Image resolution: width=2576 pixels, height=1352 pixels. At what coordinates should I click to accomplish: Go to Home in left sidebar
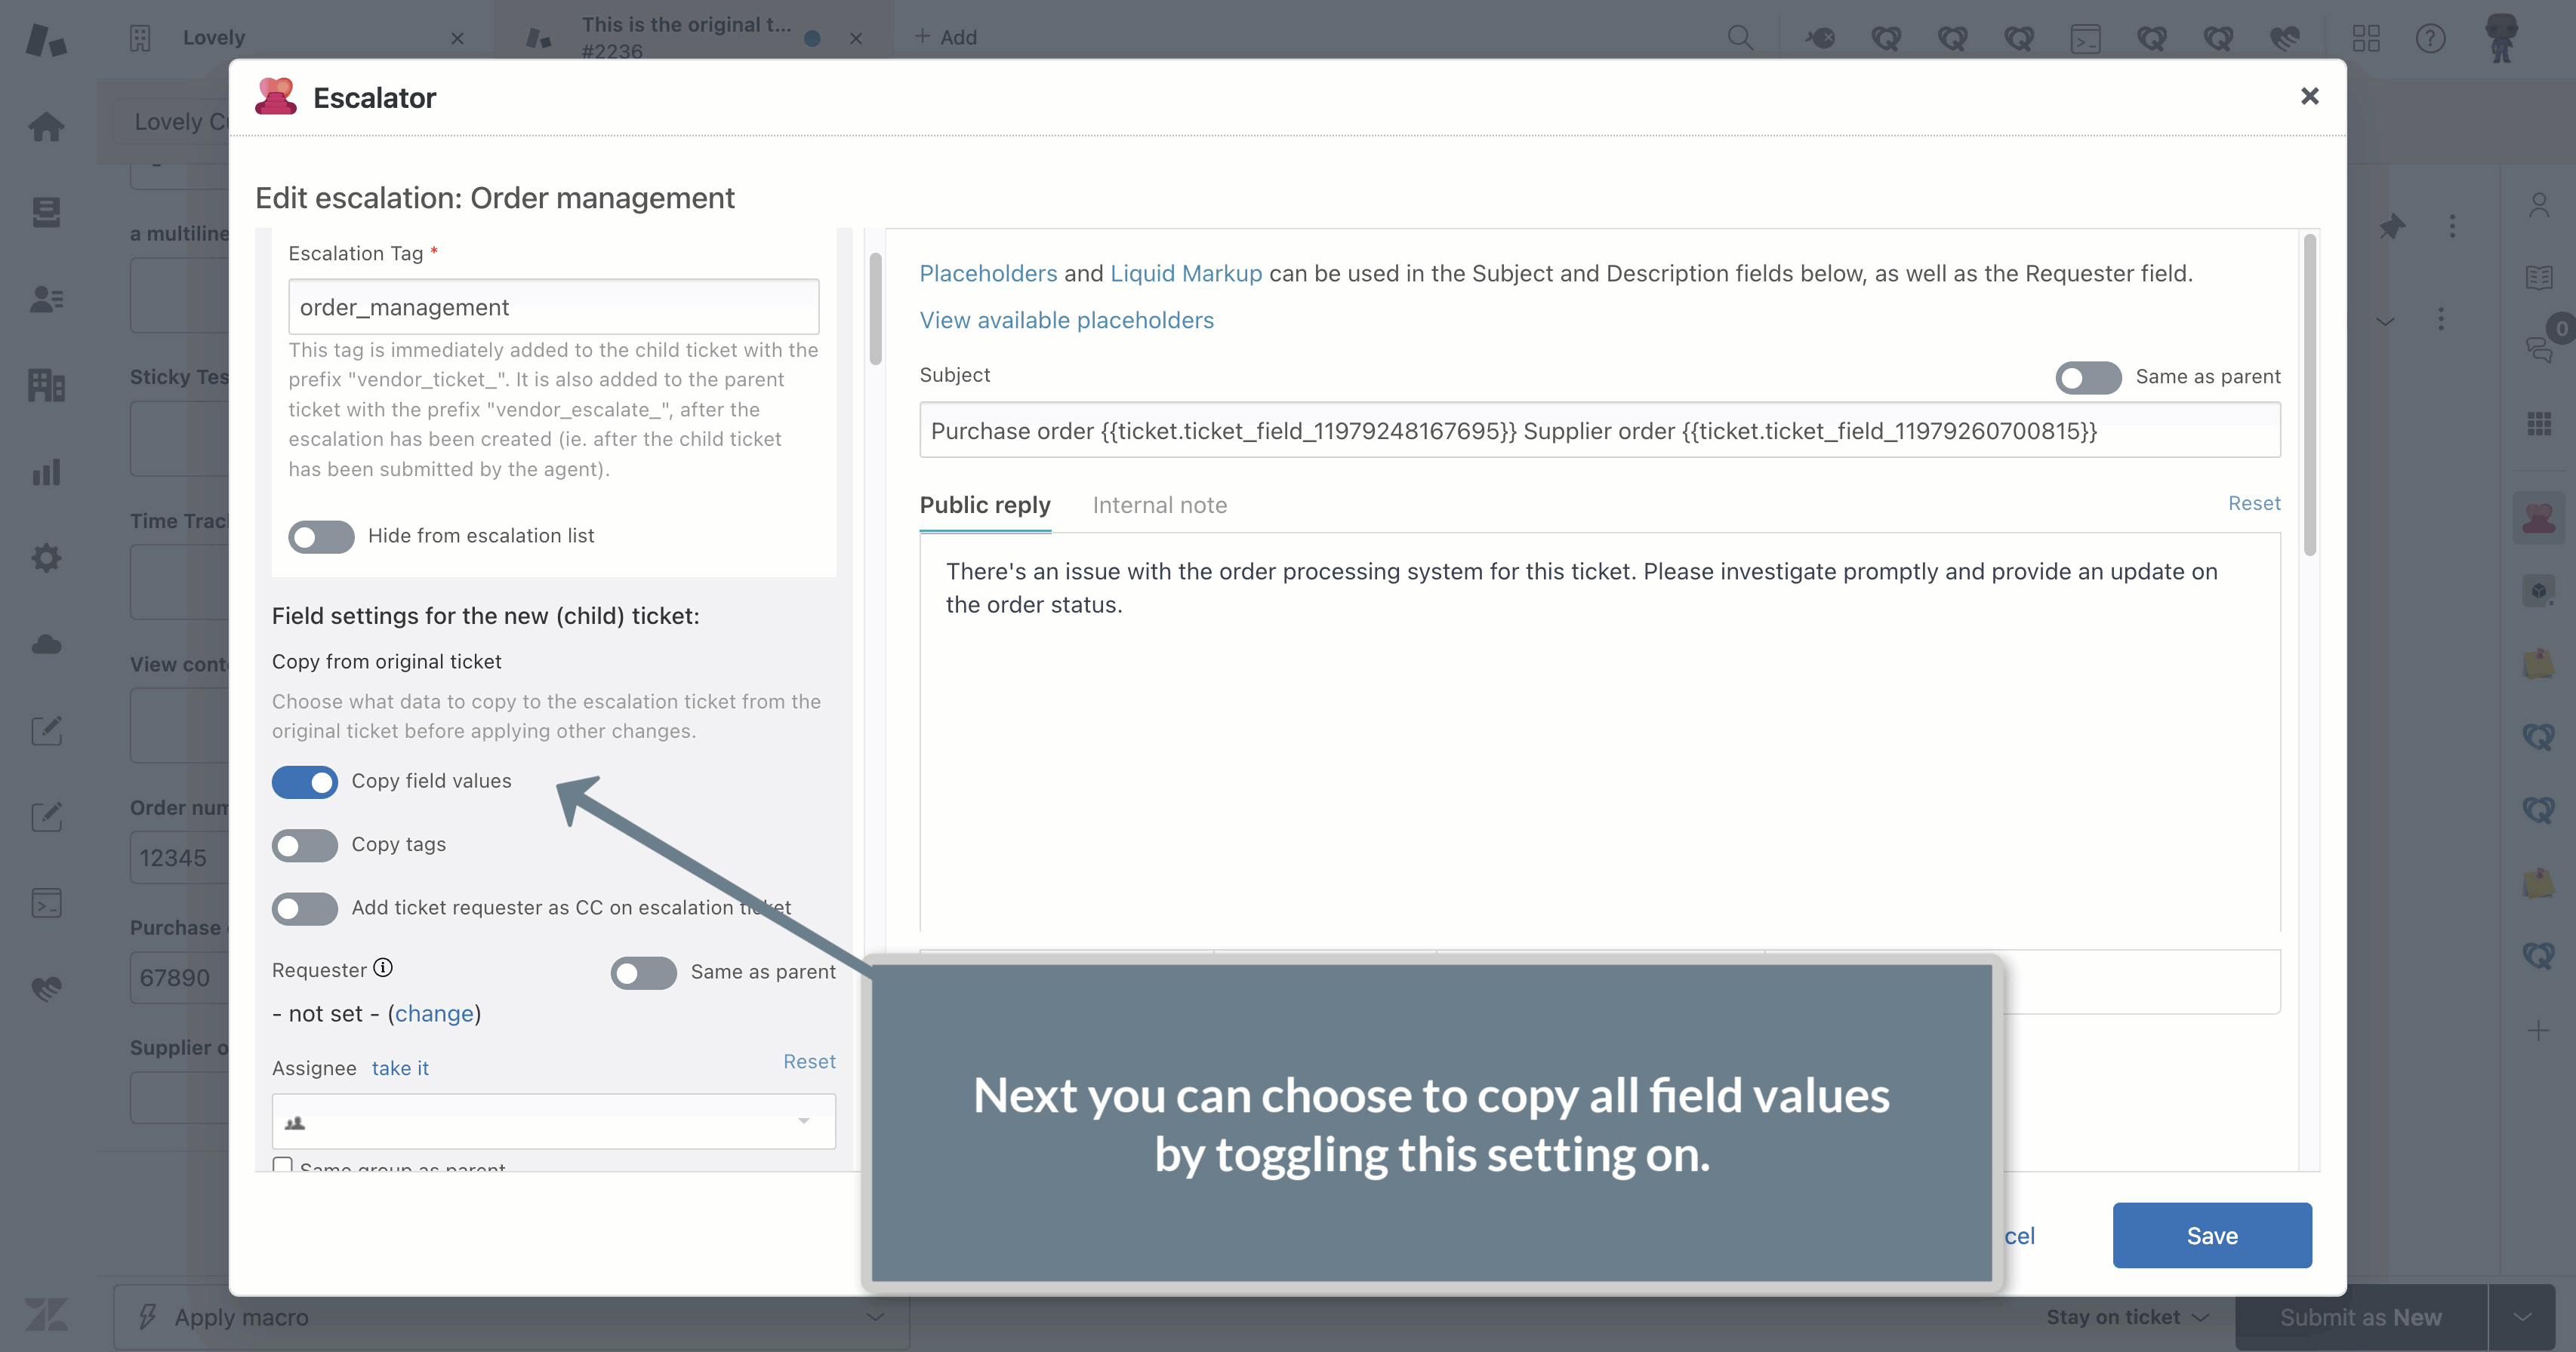click(x=46, y=126)
